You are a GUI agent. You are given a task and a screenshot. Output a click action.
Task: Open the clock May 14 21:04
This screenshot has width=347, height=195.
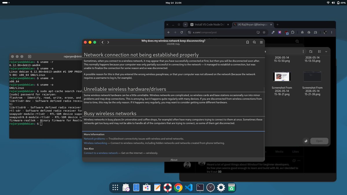point(173,3)
